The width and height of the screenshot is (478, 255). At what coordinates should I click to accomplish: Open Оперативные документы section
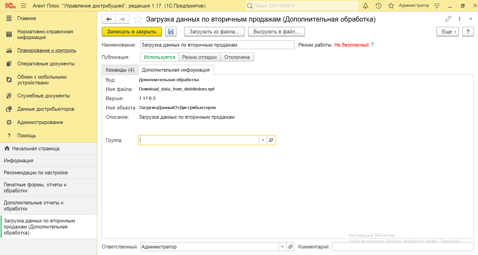click(46, 64)
